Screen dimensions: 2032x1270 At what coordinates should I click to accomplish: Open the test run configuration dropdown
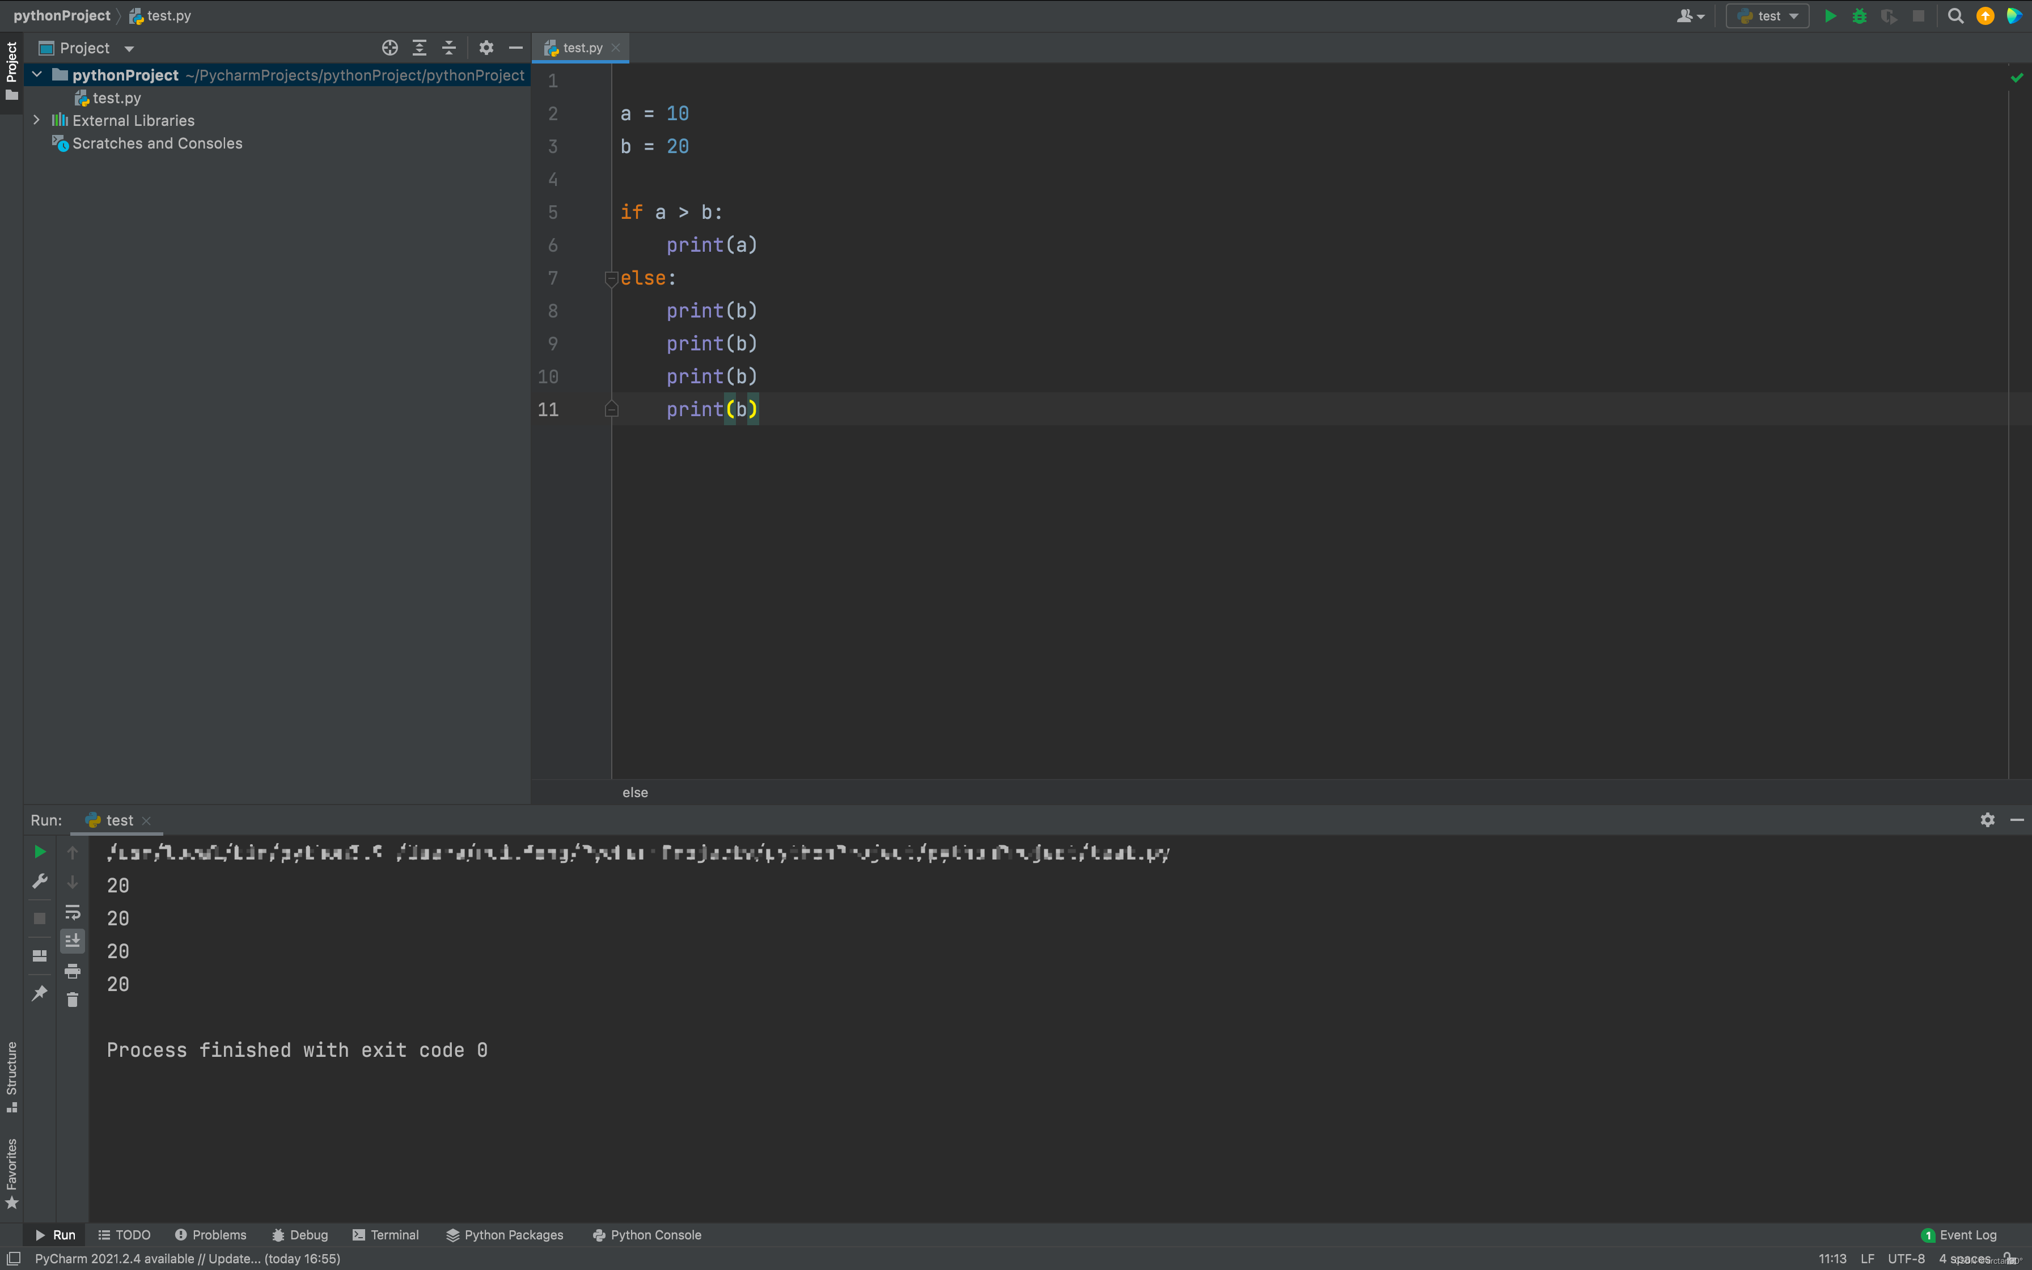(1767, 16)
